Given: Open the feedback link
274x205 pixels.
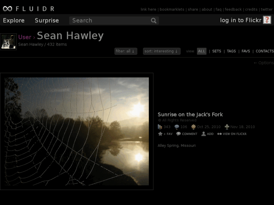Looking at the screenshot, I should point(233,9).
